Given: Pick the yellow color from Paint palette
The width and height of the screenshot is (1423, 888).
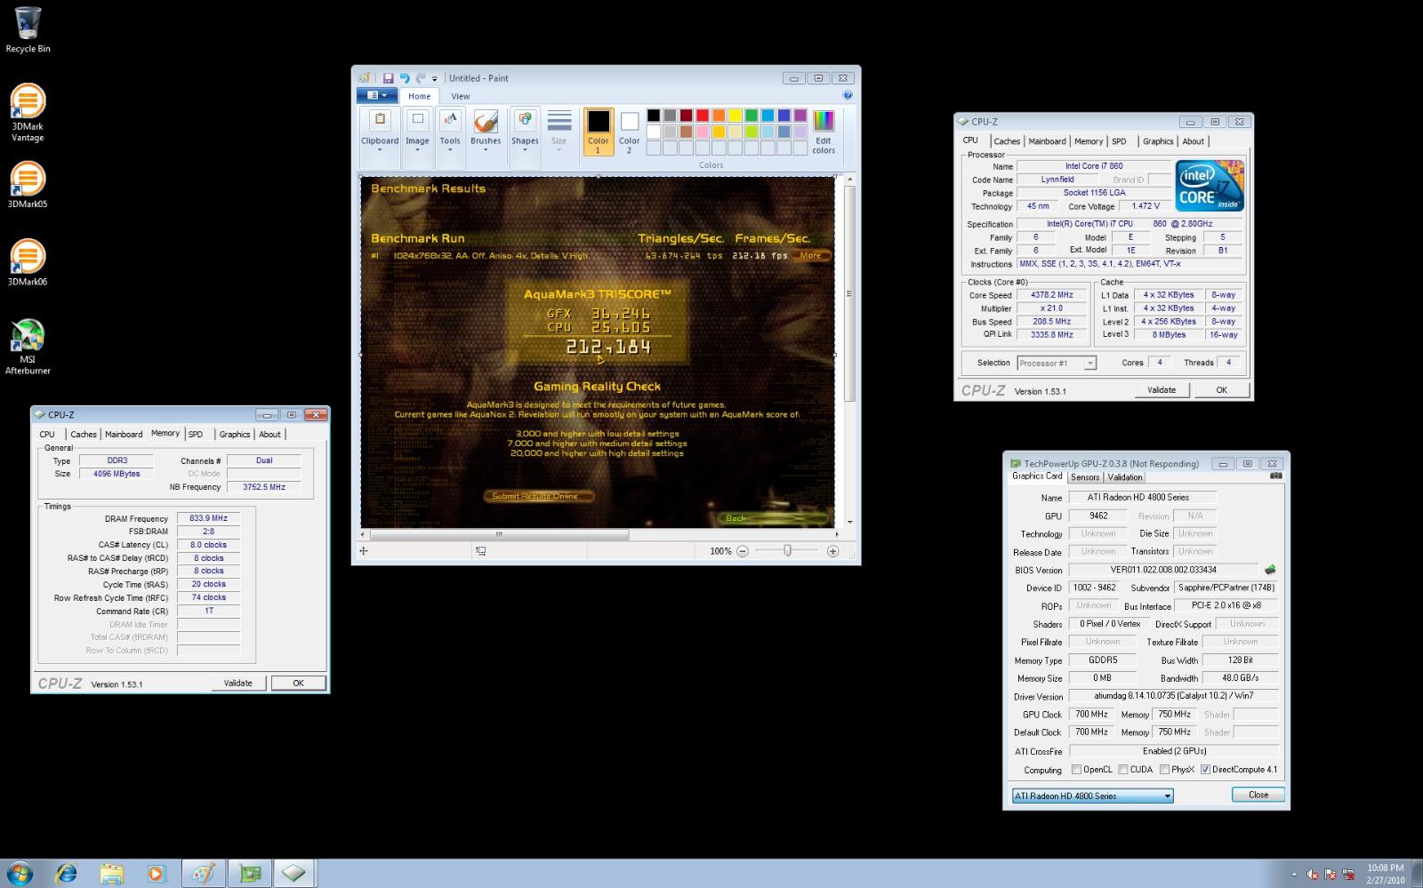Looking at the screenshot, I should click(x=735, y=116).
